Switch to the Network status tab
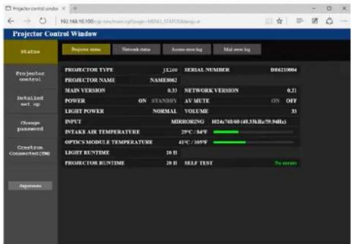351x244 pixels. point(136,49)
